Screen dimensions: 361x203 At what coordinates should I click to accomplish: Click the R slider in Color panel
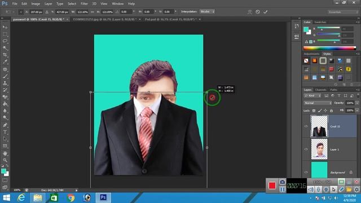[x=328, y=28]
